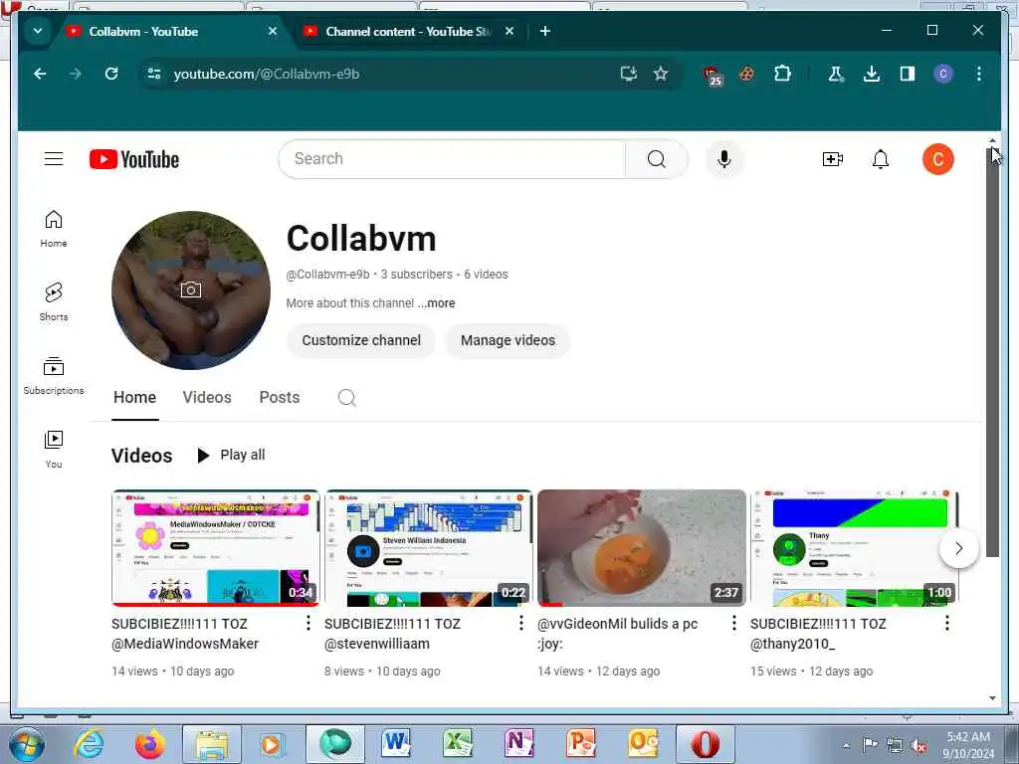Viewport: 1019px width, 764px height.
Task: Select the channel Videos tab
Action: tap(207, 398)
